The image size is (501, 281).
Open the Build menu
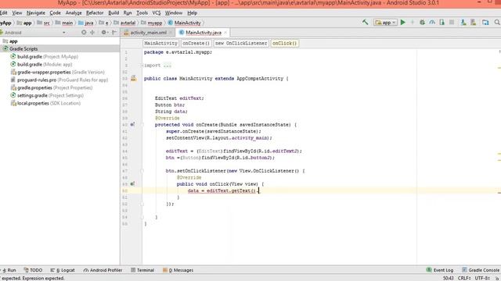tap(114, 12)
